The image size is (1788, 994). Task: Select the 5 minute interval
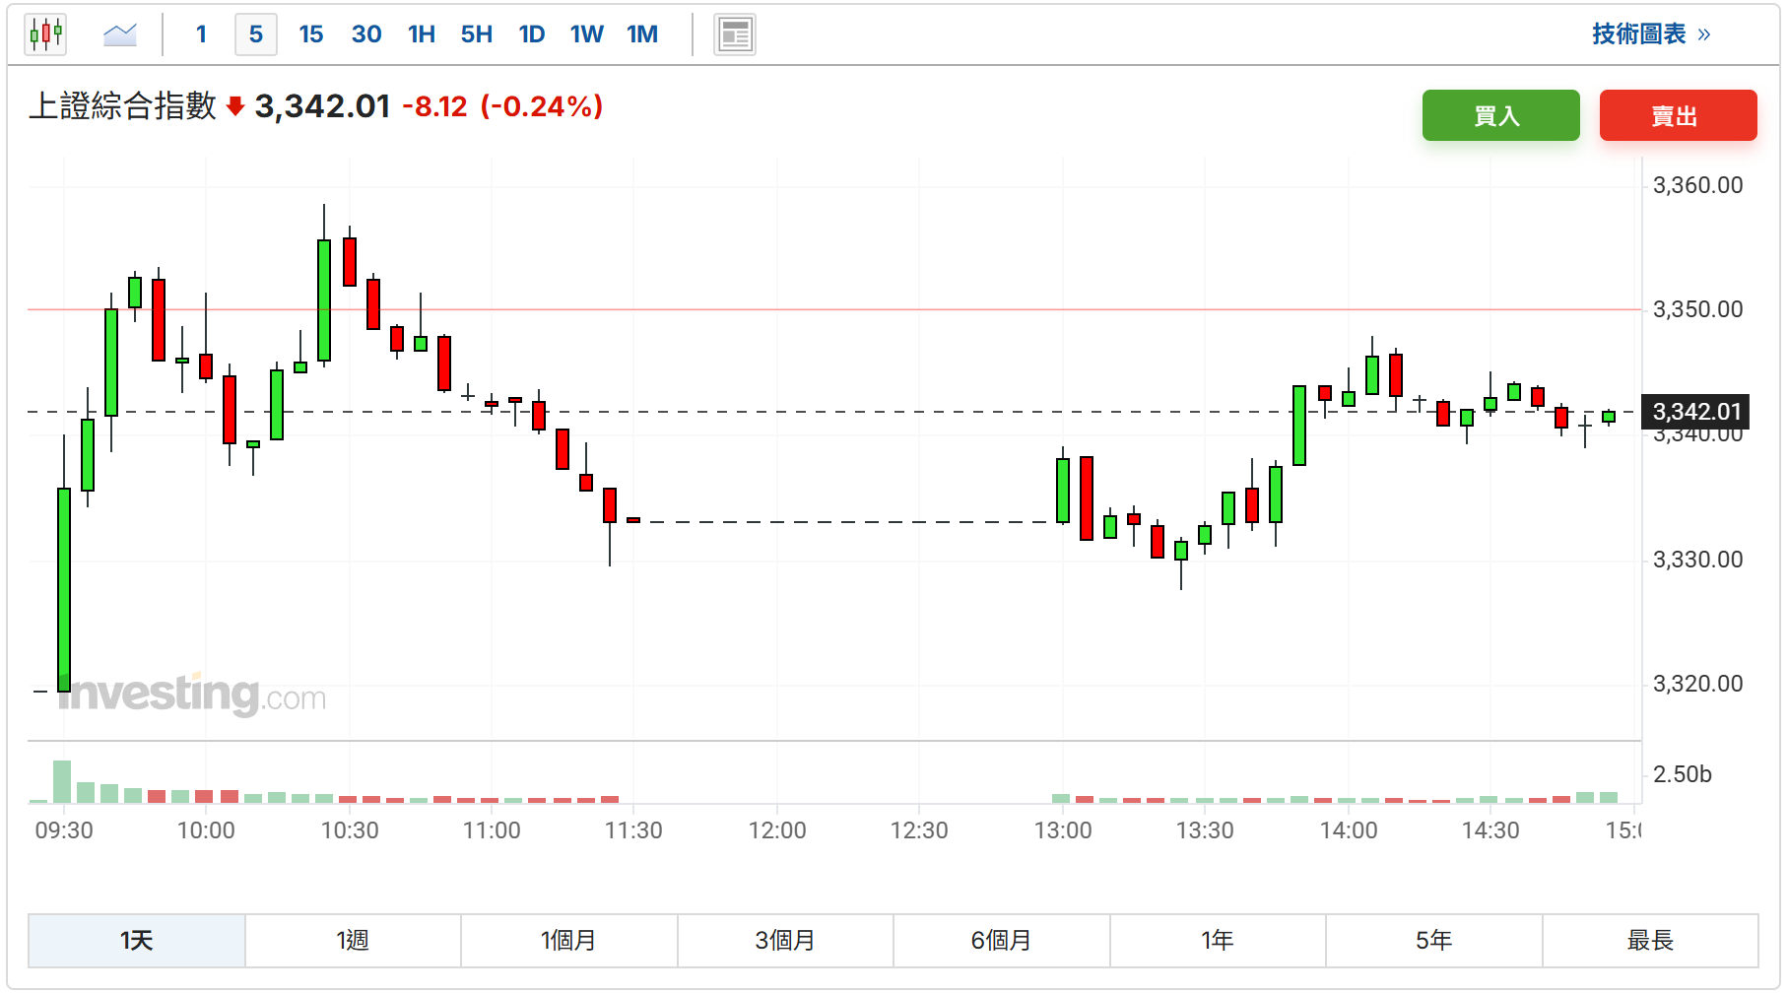[256, 34]
